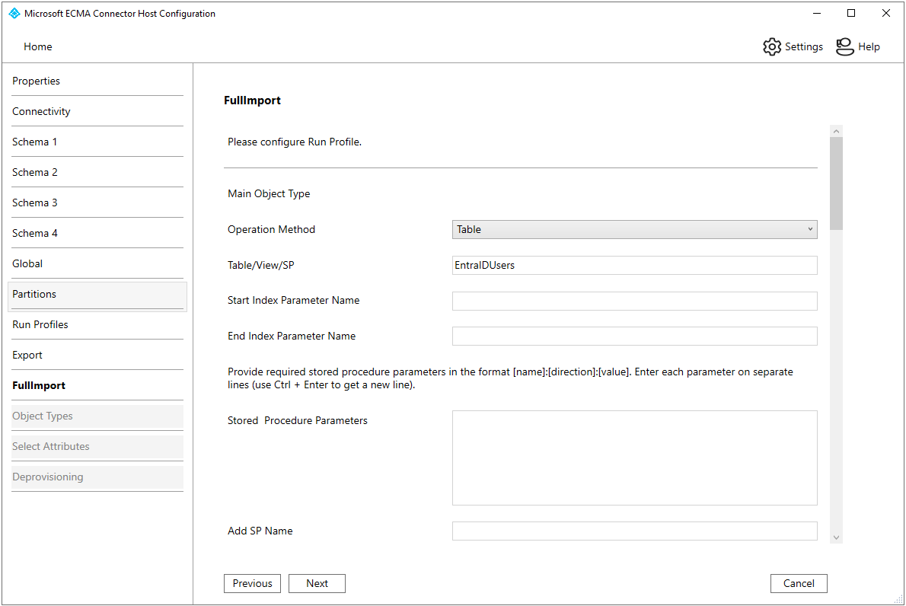This screenshot has height=606, width=906.
Task: Navigate to the Partitions page
Action: pos(34,294)
